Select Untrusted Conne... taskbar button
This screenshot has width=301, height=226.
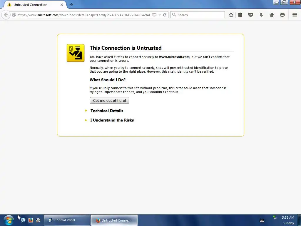pos(114,220)
